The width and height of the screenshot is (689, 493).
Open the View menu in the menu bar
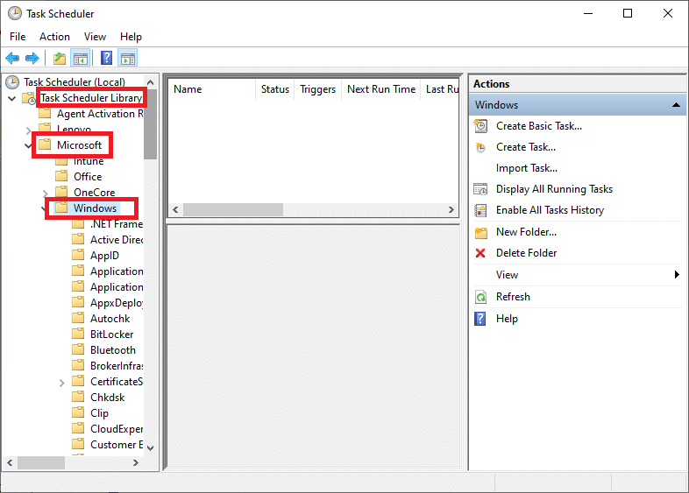95,37
